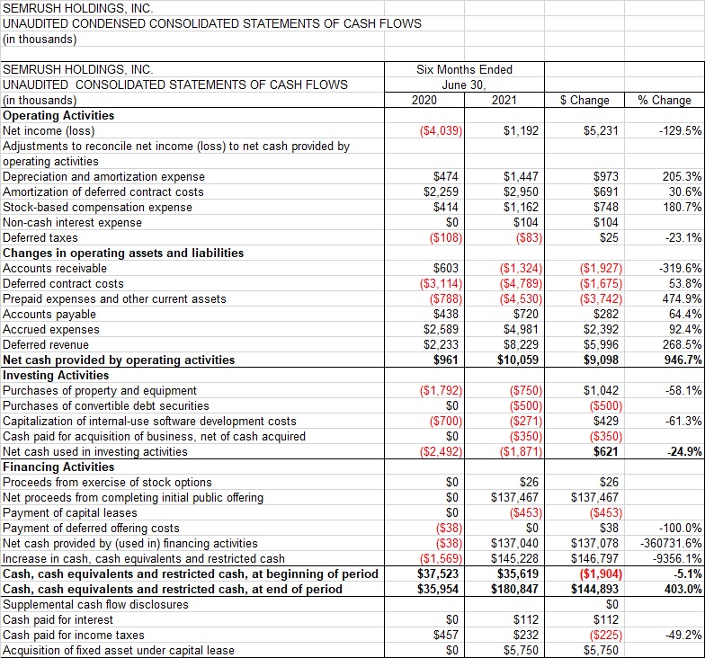
Task: Click end of period percent change 403.0%
Action: 683,590
